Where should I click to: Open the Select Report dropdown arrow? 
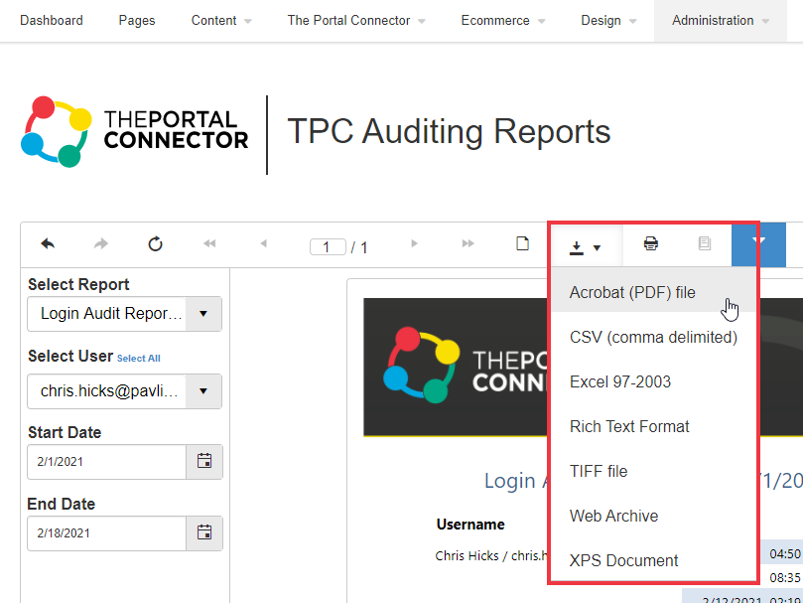point(203,314)
